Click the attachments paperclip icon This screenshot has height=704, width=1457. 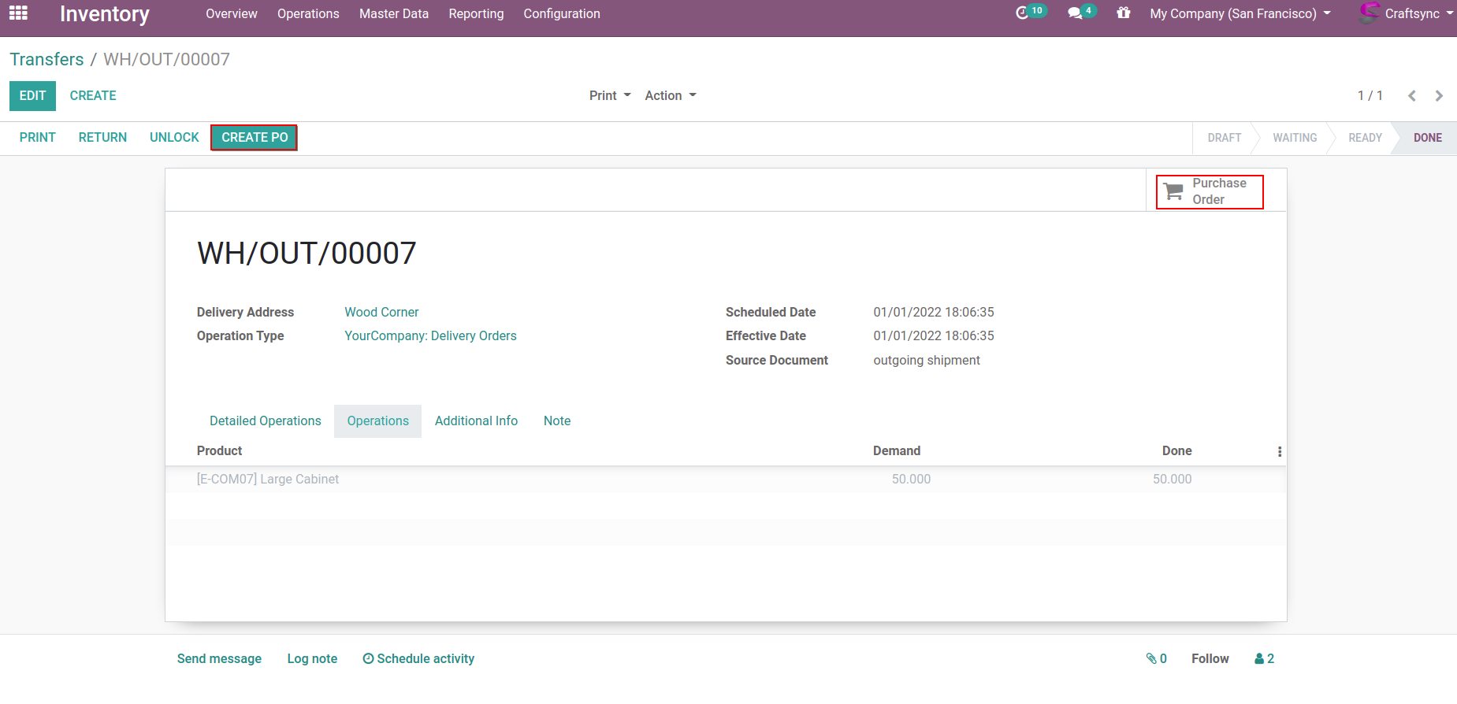[x=1156, y=658]
